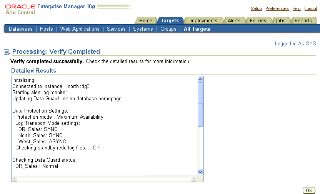Click the horizontal scrollbar left arrow
Viewport: 320px width, 194px height.
(x=15, y=179)
